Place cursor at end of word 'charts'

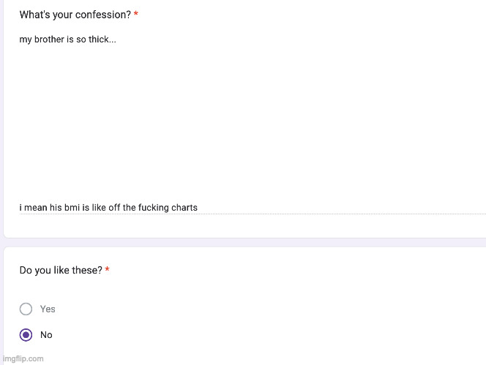coord(198,208)
